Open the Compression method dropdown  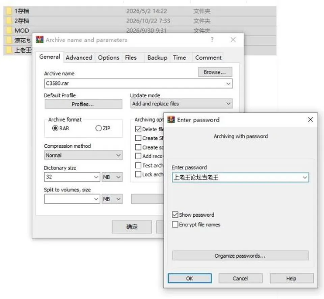83,155
